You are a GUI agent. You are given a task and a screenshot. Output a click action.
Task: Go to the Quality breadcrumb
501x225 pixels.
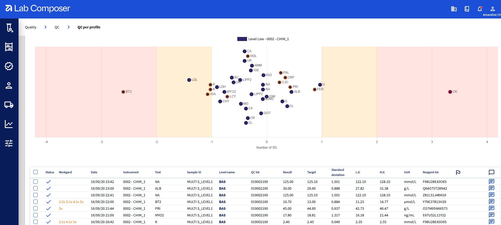pyautogui.click(x=31, y=27)
